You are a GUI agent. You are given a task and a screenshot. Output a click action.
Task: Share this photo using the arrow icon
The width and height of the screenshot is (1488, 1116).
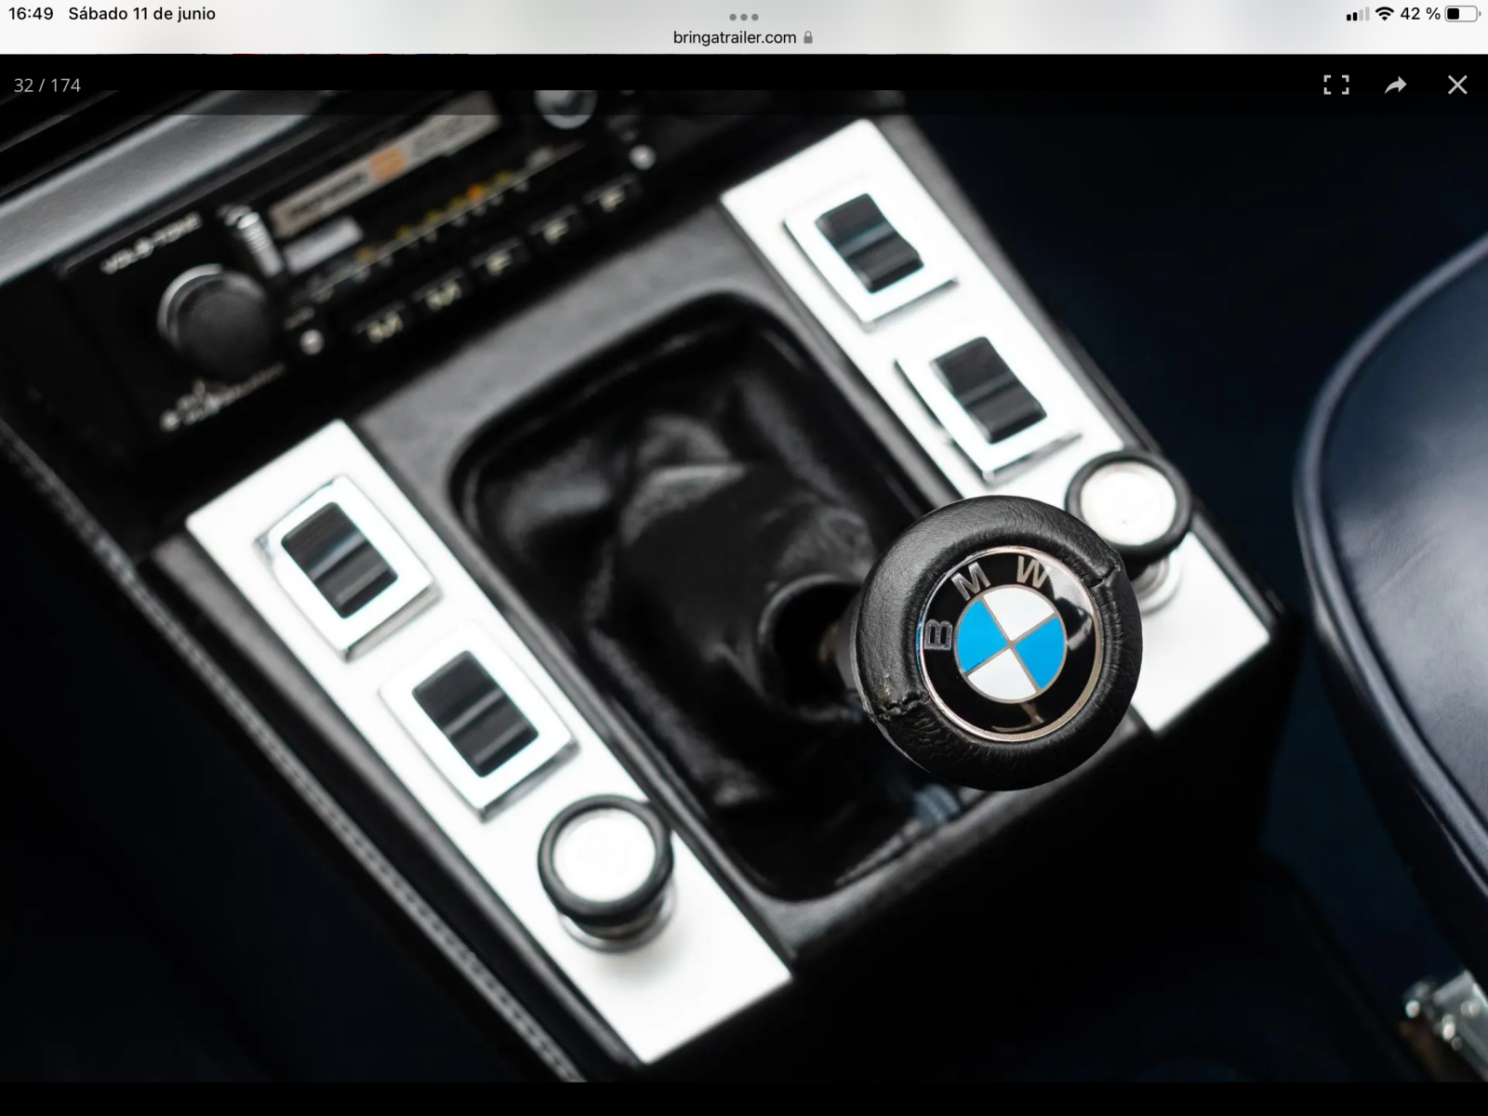click(x=1396, y=86)
